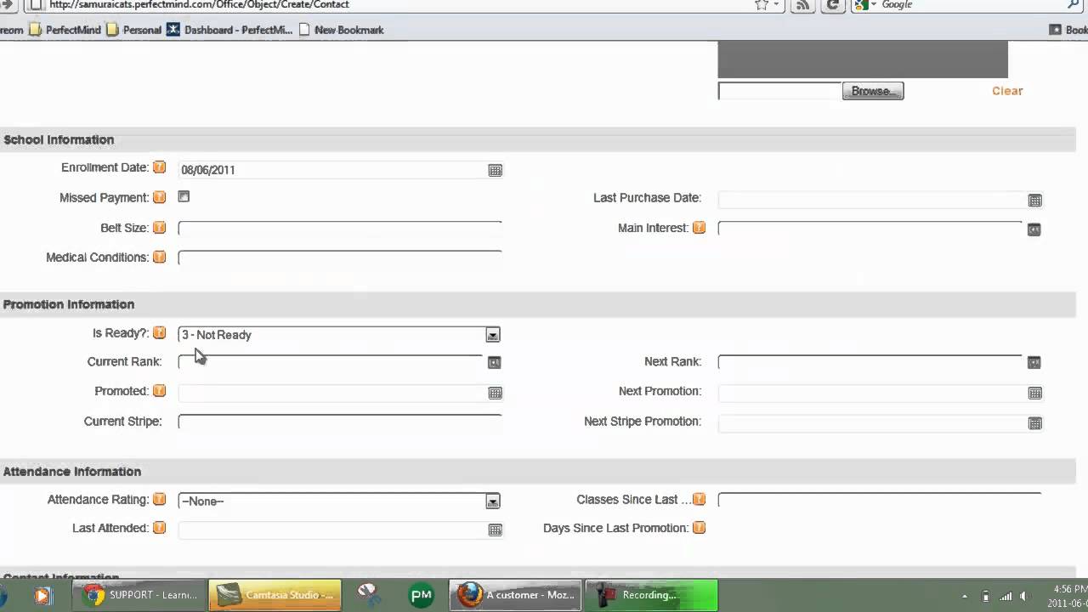Image resolution: width=1088 pixels, height=612 pixels.
Task: Click the Next Promotion calendar icon
Action: coord(1034,393)
